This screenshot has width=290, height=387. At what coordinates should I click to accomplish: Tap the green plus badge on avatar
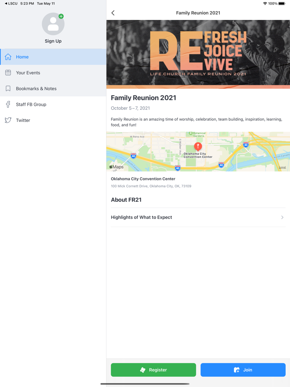click(61, 16)
